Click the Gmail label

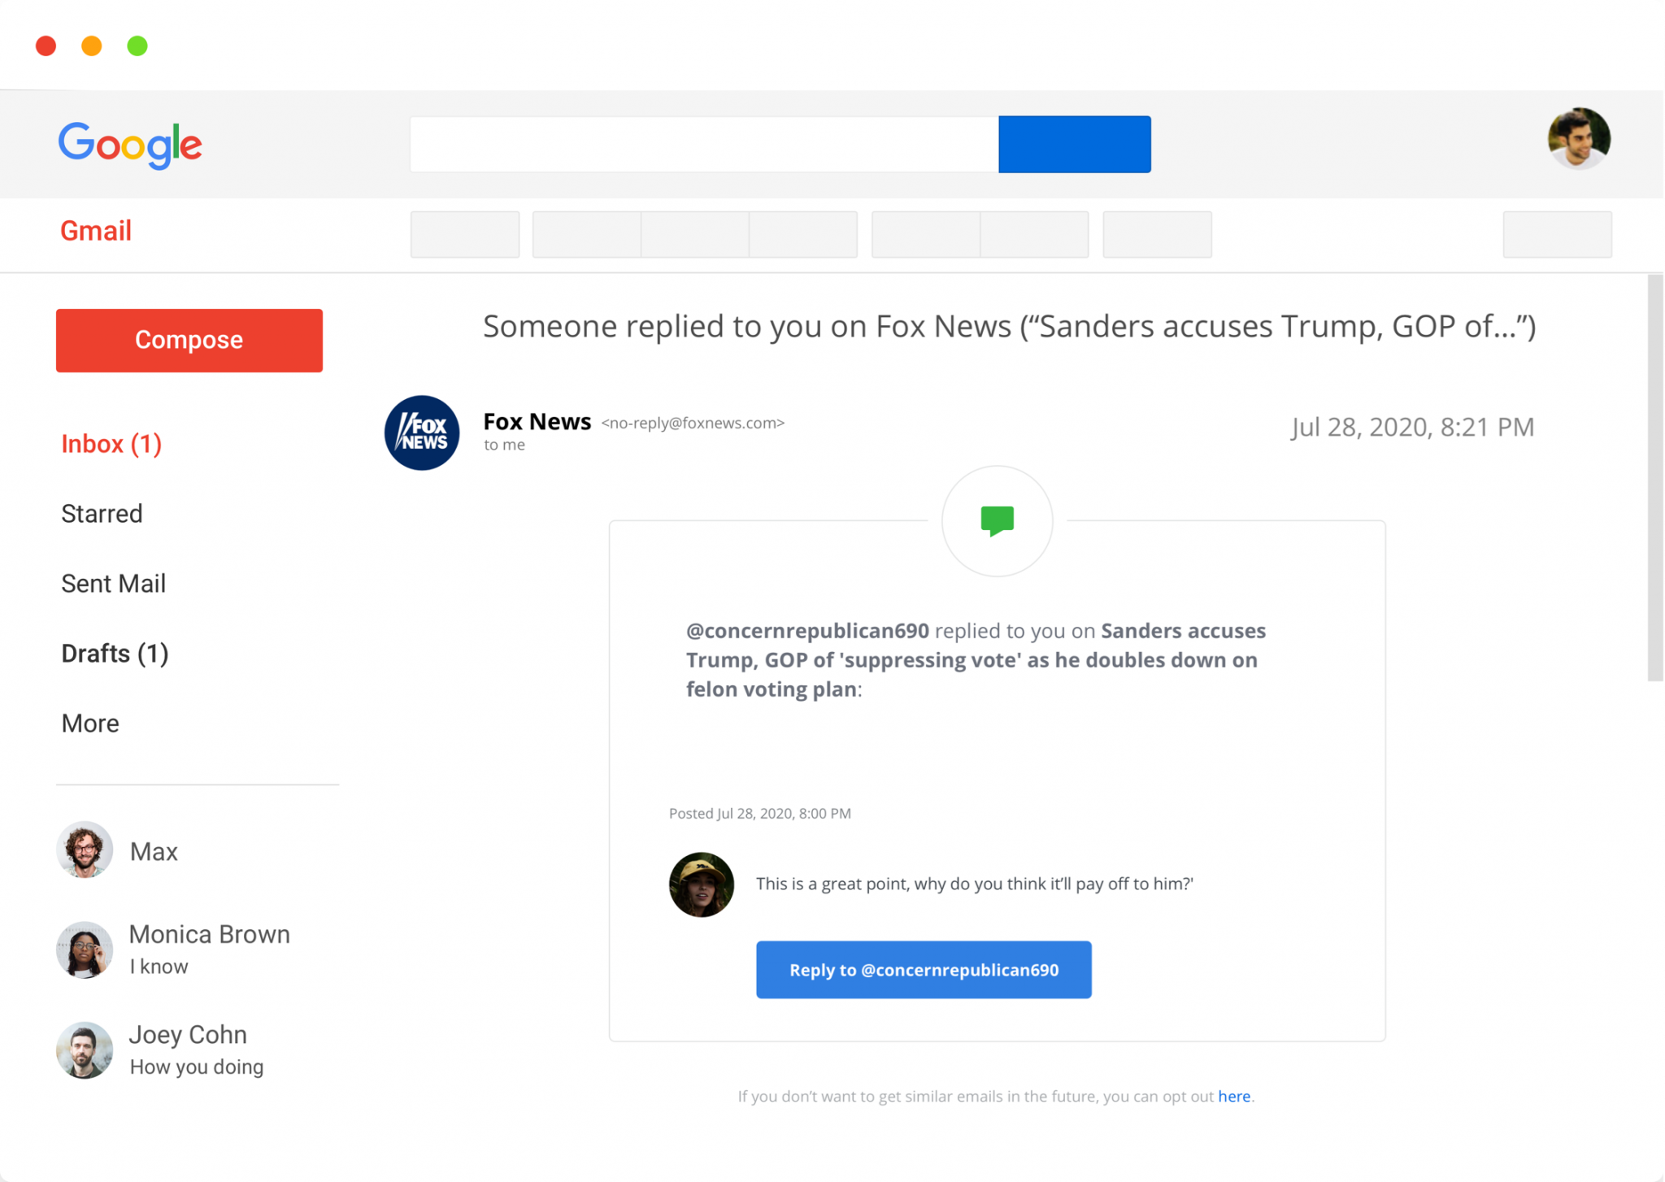[96, 231]
